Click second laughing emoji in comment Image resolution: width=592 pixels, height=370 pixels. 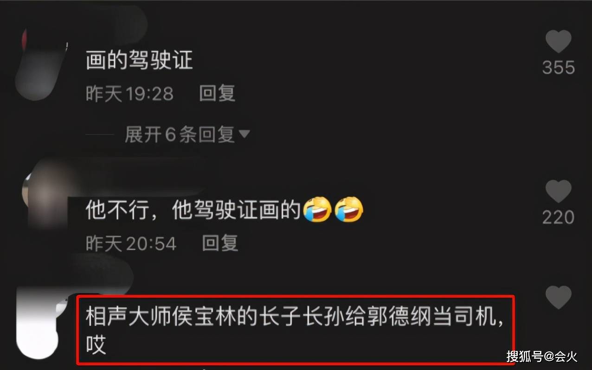349,210
